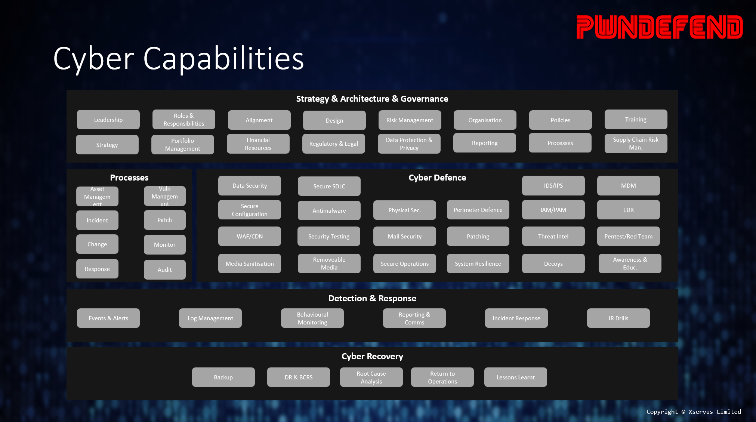Click the Decoys cyber defence option
This screenshot has height=422, width=756.
pyautogui.click(x=553, y=263)
